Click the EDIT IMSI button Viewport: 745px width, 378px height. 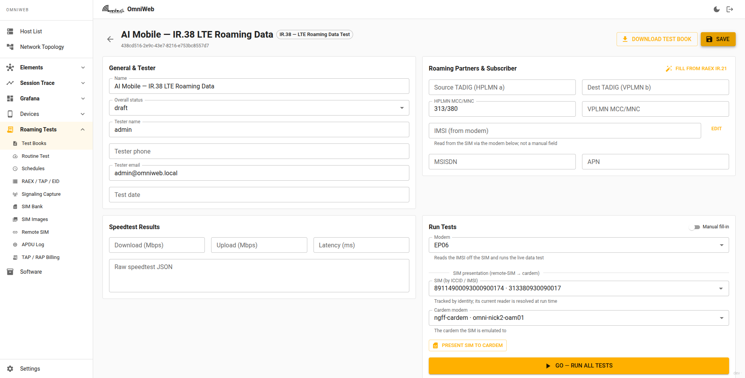(716, 129)
